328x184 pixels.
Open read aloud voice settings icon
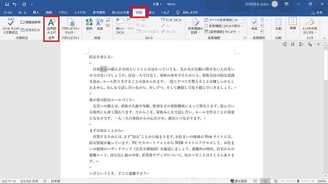(x=310, y=44)
